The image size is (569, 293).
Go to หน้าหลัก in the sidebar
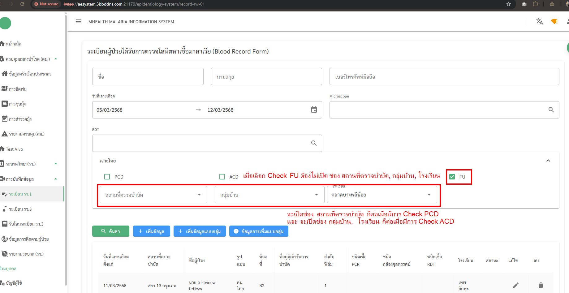point(13,44)
